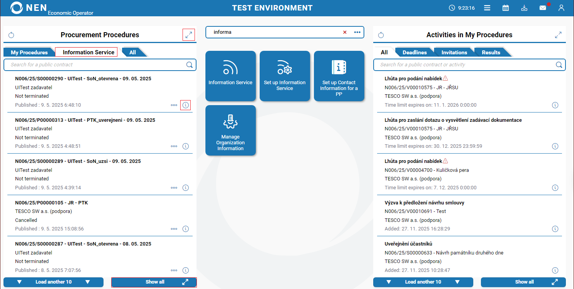Select 'N006/25/V00010691 - Test' line
574x289 pixels.
pos(415,211)
